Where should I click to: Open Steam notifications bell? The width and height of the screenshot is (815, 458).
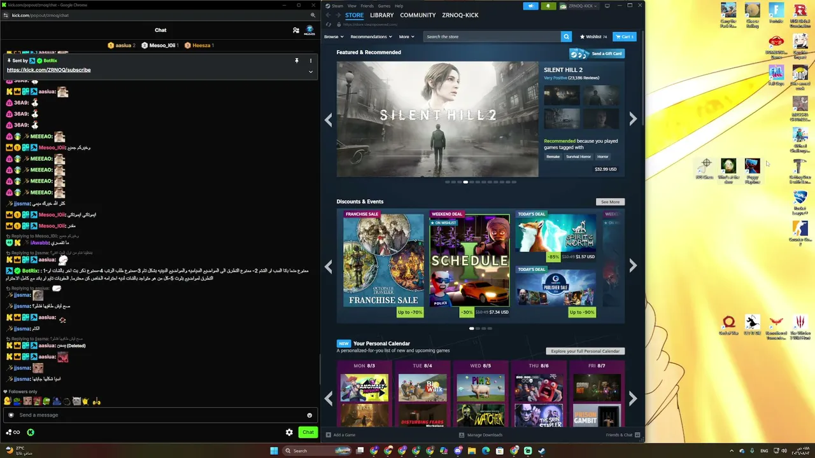point(548,6)
